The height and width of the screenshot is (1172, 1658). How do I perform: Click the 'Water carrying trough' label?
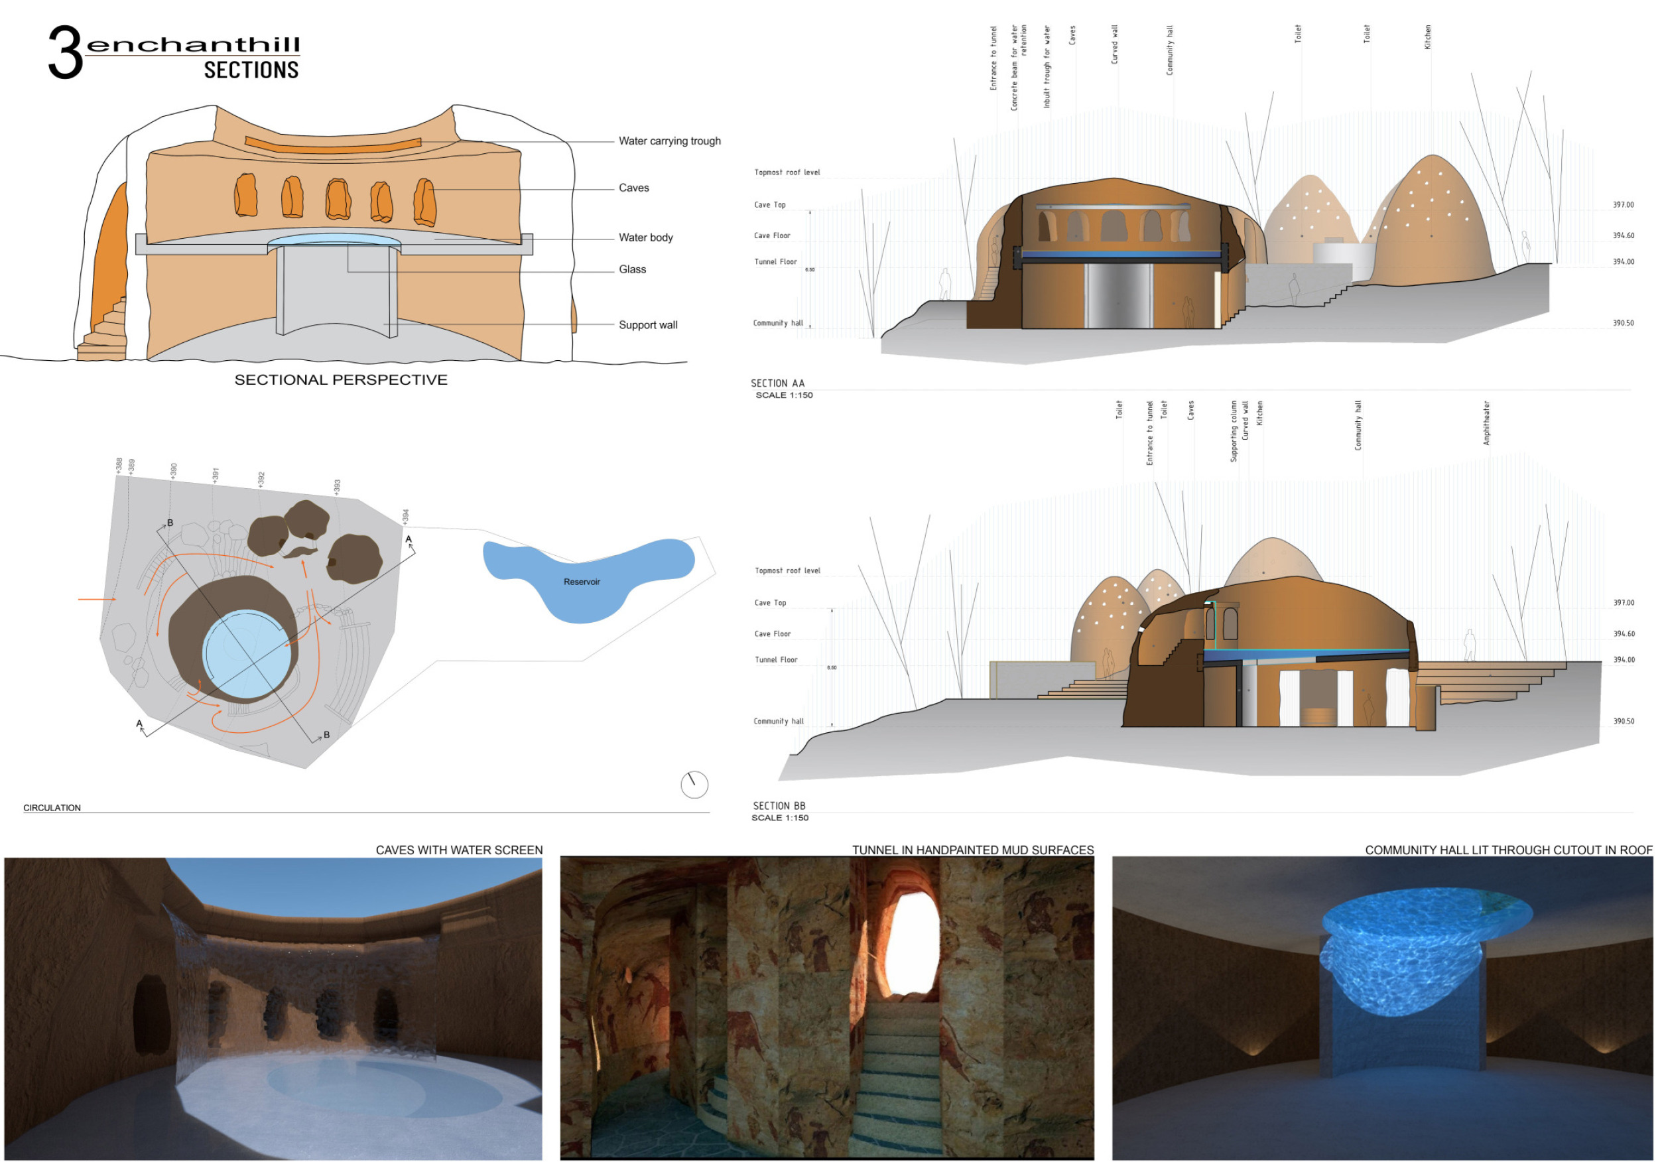click(x=669, y=141)
